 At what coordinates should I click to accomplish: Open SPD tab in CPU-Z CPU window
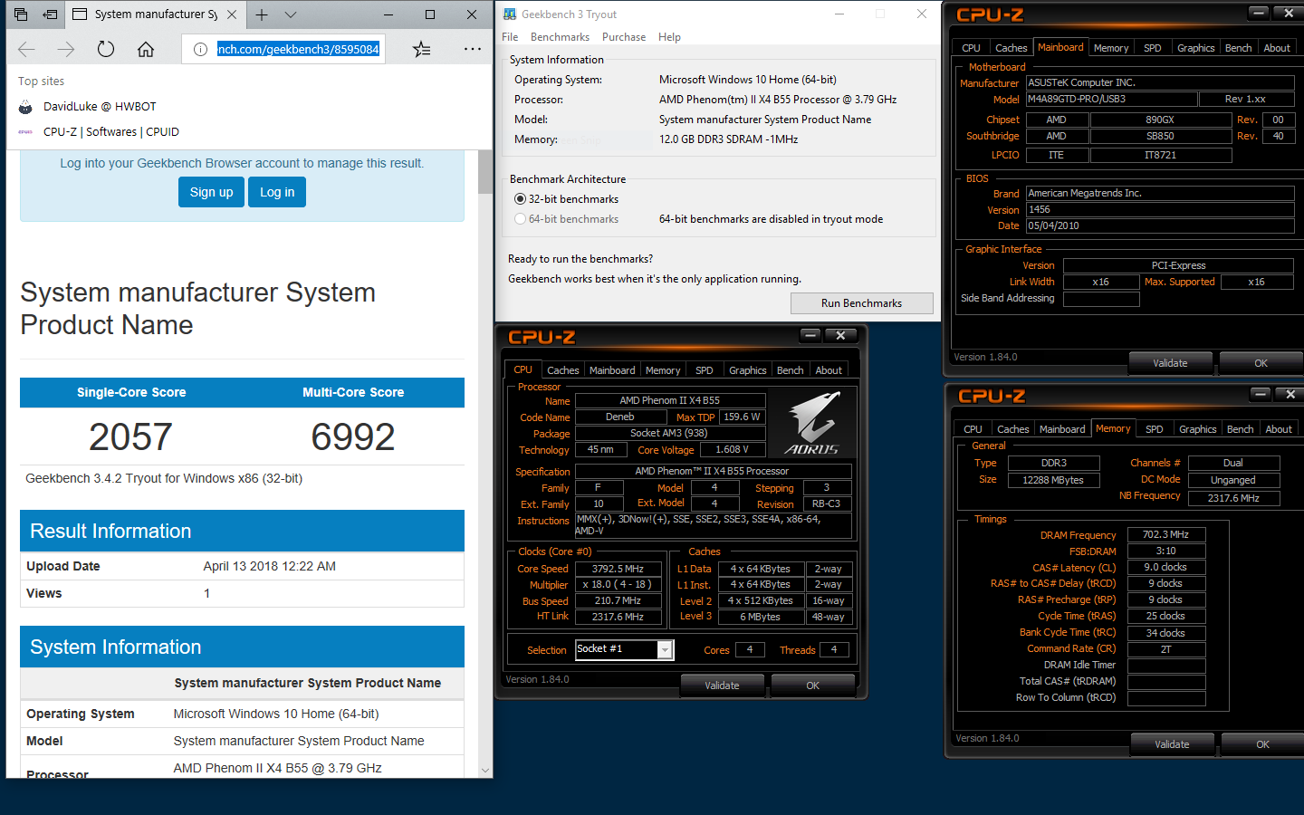[x=705, y=370]
